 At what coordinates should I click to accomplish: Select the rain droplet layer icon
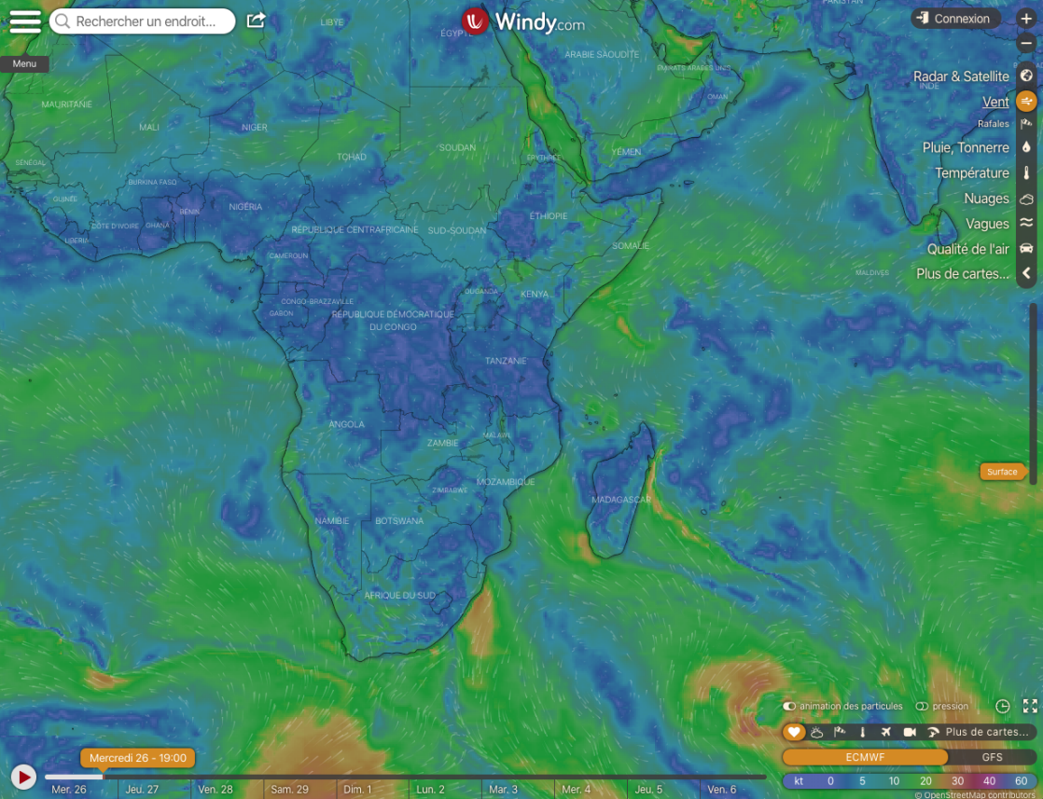[x=1026, y=147]
